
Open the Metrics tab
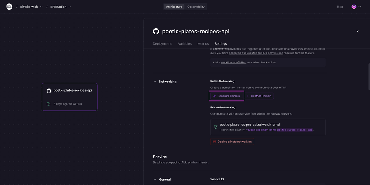[x=203, y=44]
